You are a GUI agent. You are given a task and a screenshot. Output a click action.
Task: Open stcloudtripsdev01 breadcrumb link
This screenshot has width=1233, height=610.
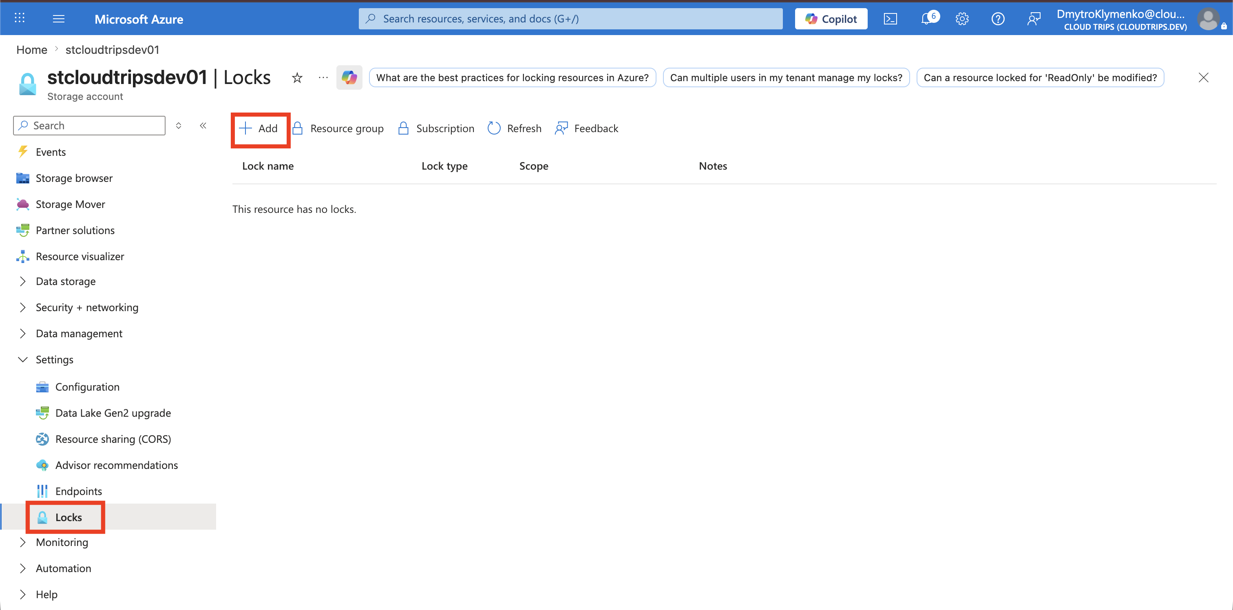(113, 50)
